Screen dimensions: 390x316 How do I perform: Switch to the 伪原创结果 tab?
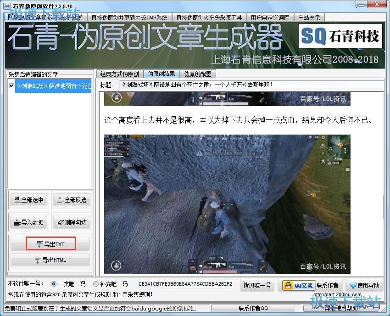pos(162,73)
